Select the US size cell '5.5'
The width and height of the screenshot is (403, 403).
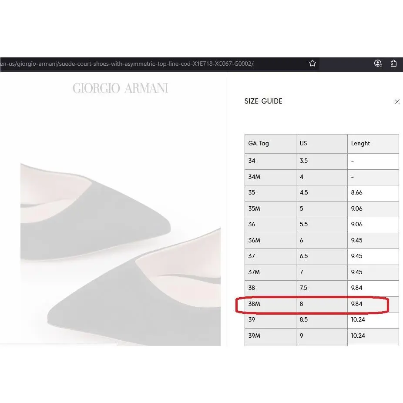[322, 225]
